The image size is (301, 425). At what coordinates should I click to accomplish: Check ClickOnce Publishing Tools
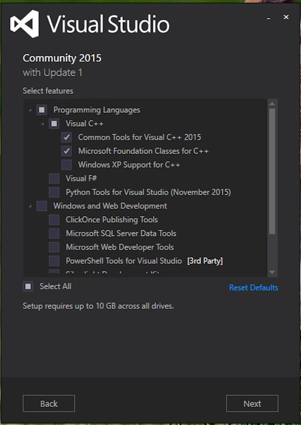coord(54,220)
